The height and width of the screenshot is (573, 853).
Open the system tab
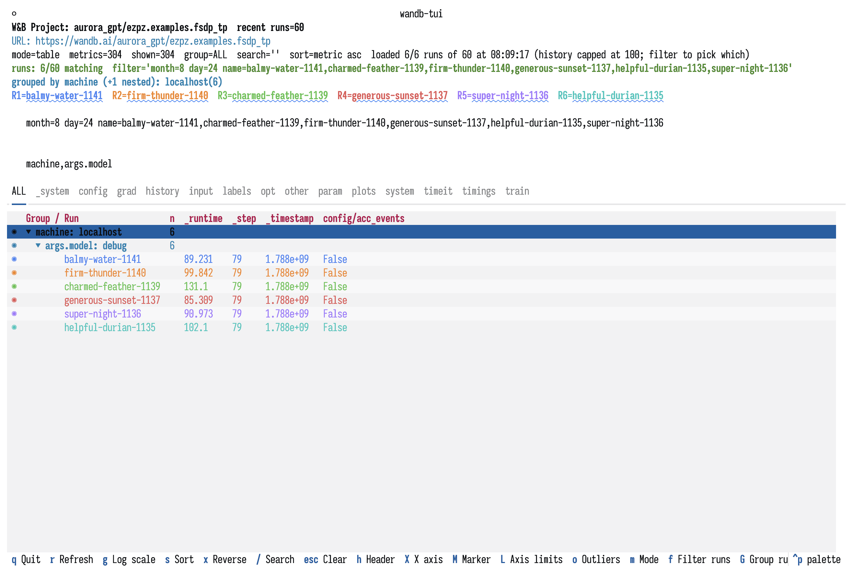tap(400, 191)
